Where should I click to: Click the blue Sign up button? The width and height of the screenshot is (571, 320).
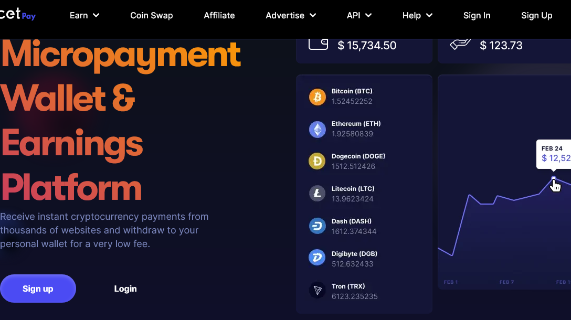click(x=38, y=289)
